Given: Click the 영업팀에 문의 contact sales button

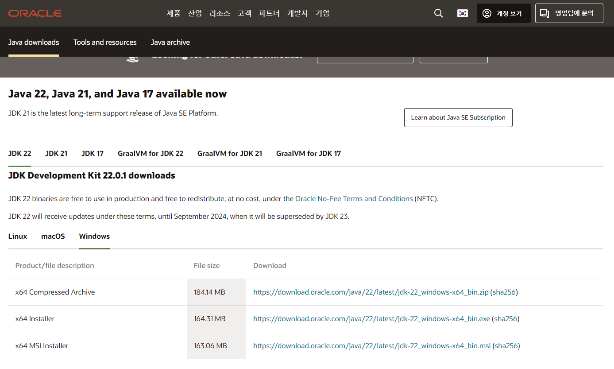Looking at the screenshot, I should point(569,13).
